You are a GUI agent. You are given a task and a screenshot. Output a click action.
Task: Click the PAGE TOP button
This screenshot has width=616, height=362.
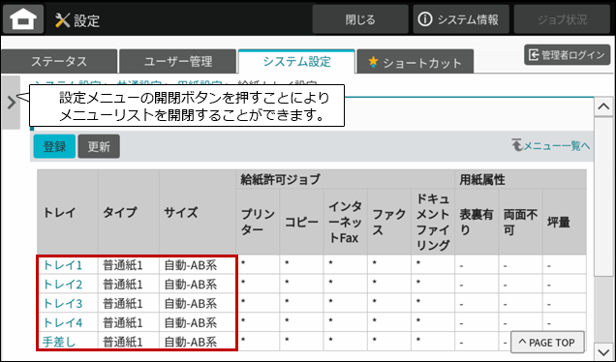pyautogui.click(x=547, y=343)
